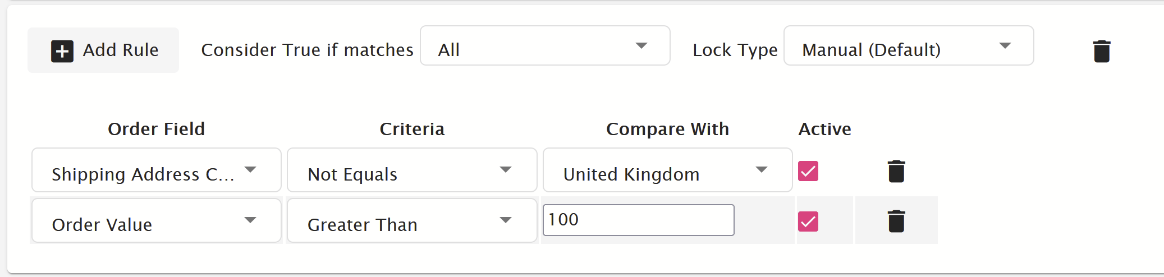The height and width of the screenshot is (277, 1164).
Task: Click the Active column header
Action: [x=825, y=129]
